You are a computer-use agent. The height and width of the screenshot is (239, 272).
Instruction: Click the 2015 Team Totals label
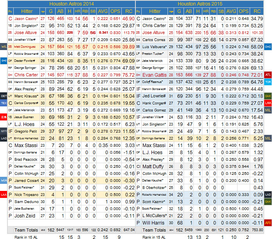154,230
